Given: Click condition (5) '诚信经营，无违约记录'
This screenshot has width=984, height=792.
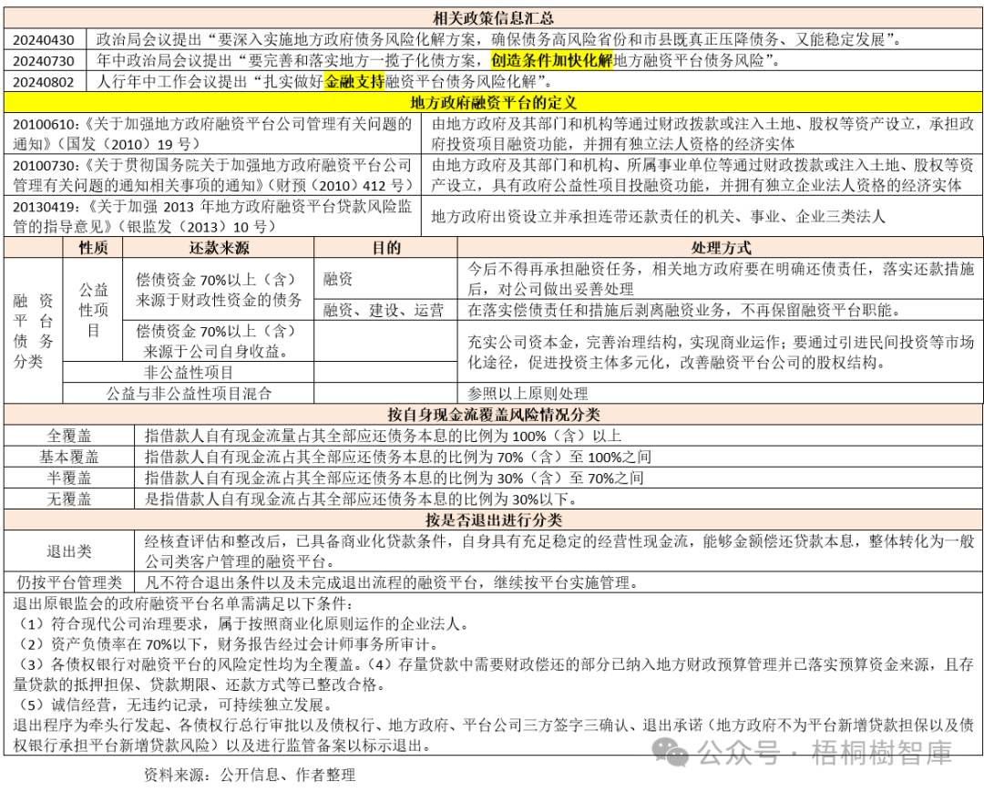Looking at the screenshot, I should coord(172,705).
